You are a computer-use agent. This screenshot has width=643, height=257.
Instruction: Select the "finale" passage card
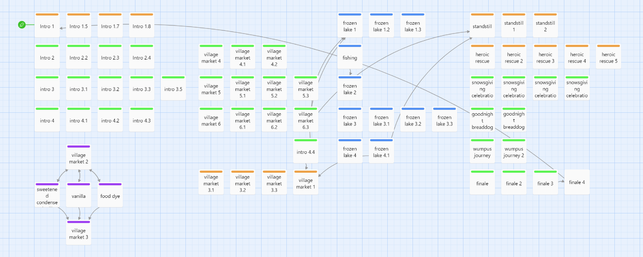pyautogui.click(x=482, y=182)
